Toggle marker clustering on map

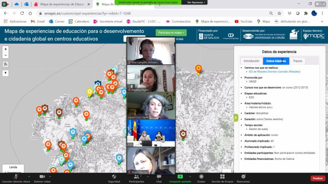click(6, 64)
